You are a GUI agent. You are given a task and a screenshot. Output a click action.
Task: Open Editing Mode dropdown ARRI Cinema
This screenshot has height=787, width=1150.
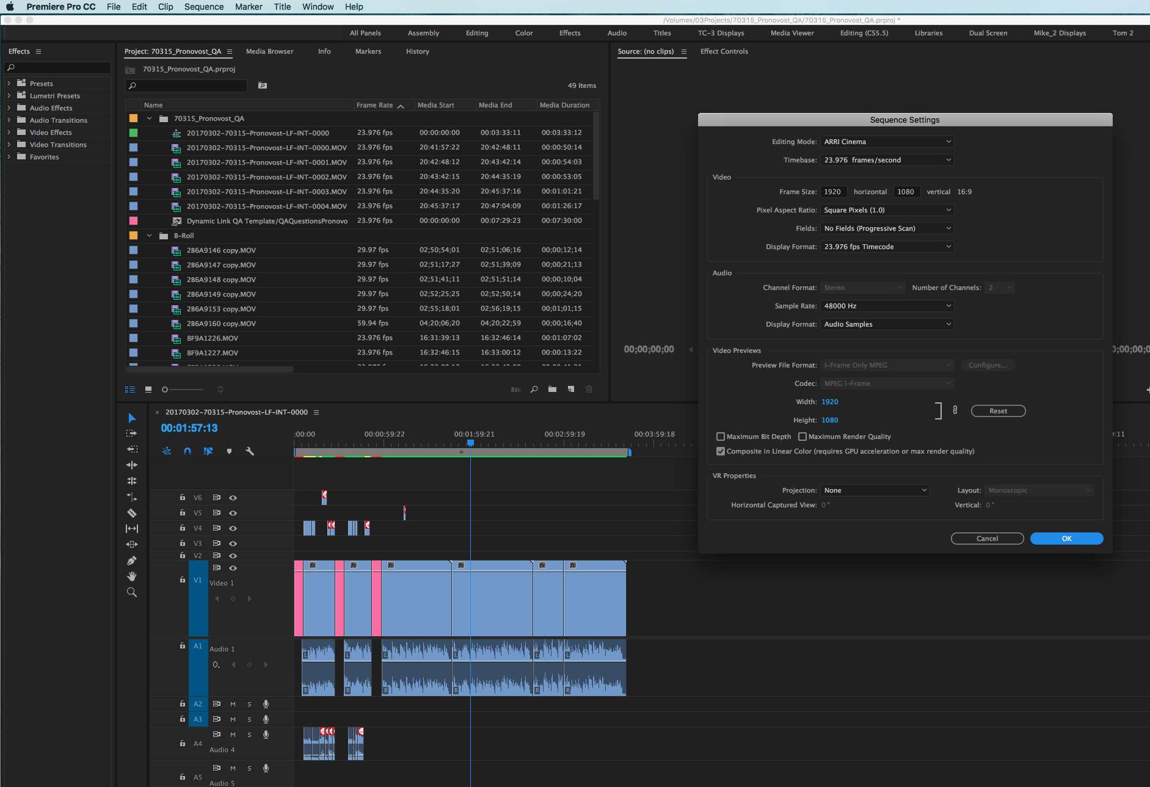coord(887,142)
